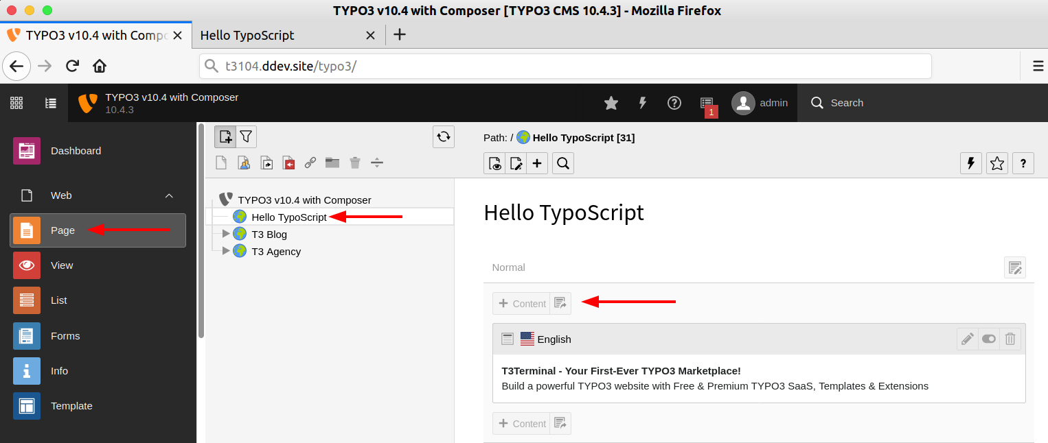Open the page tree filter
This screenshot has width=1048, height=443.
(246, 137)
